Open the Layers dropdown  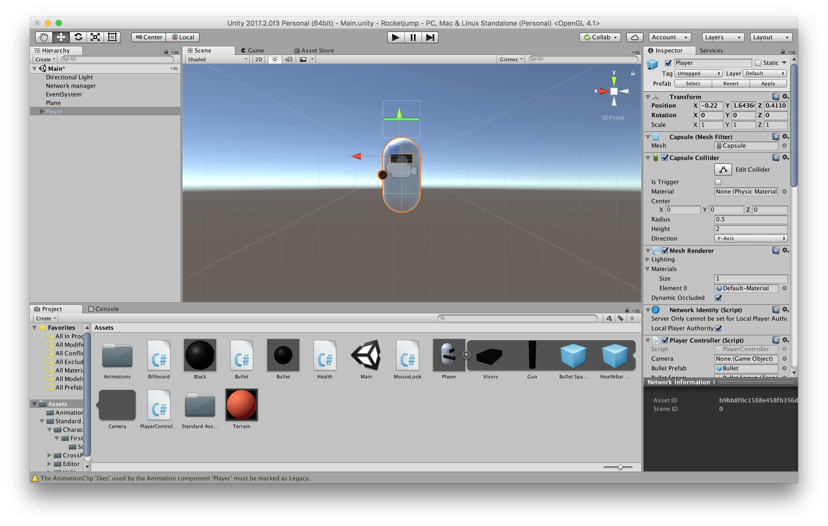[x=723, y=37]
